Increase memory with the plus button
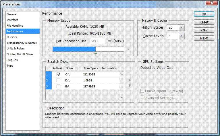220x136 pixels. tap(128, 49)
